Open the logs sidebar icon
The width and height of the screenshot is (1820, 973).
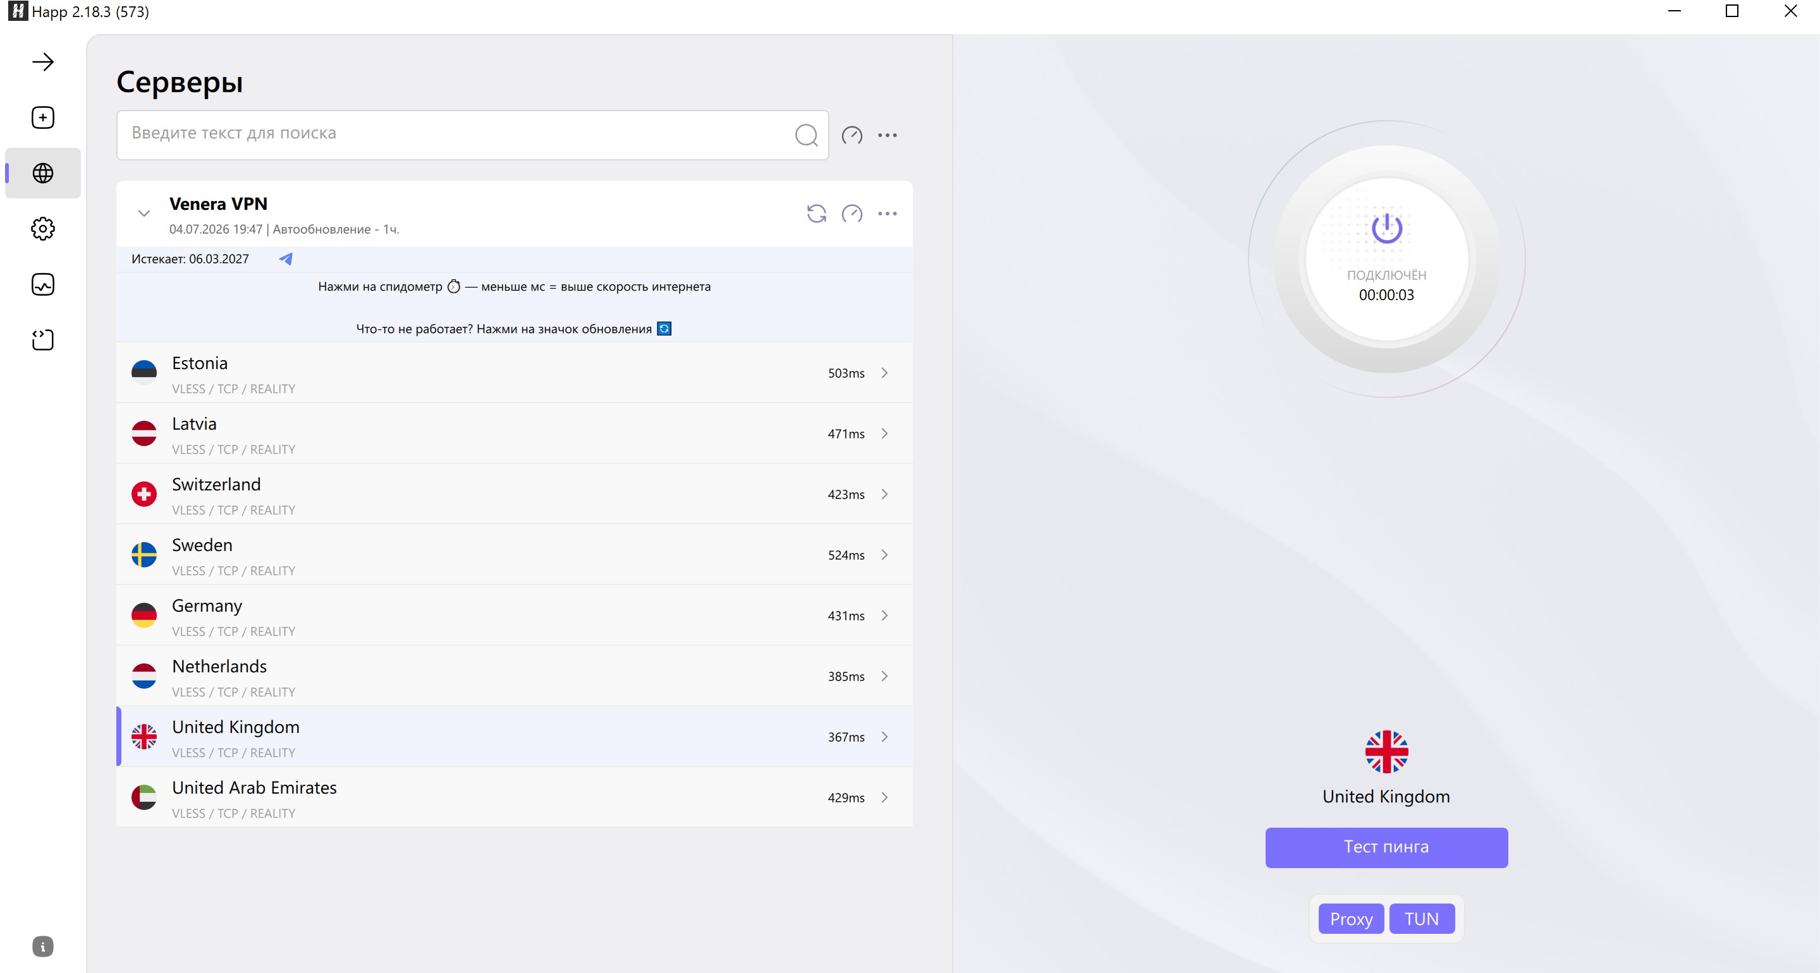(x=43, y=340)
